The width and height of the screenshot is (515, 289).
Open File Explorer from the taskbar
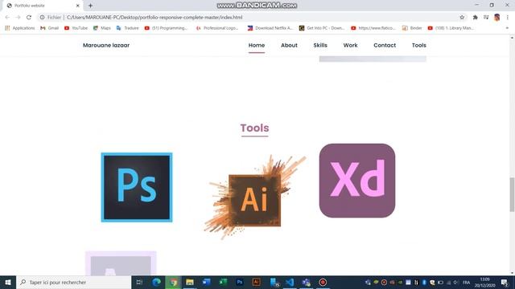pos(190,282)
